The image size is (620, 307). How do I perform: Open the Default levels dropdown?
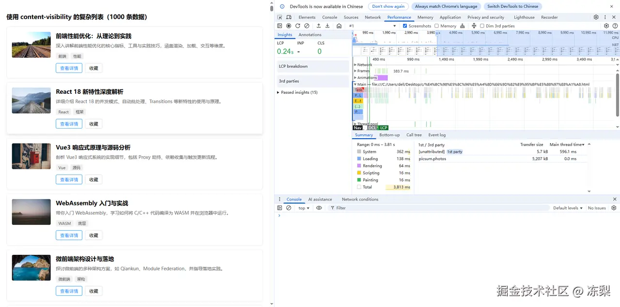click(568, 208)
